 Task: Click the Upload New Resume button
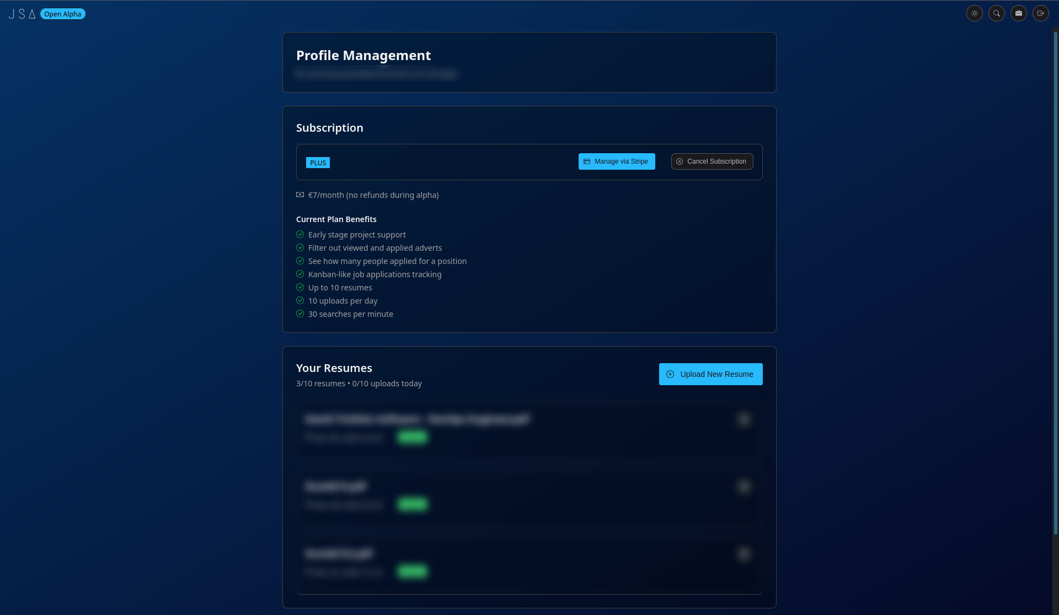(x=710, y=374)
